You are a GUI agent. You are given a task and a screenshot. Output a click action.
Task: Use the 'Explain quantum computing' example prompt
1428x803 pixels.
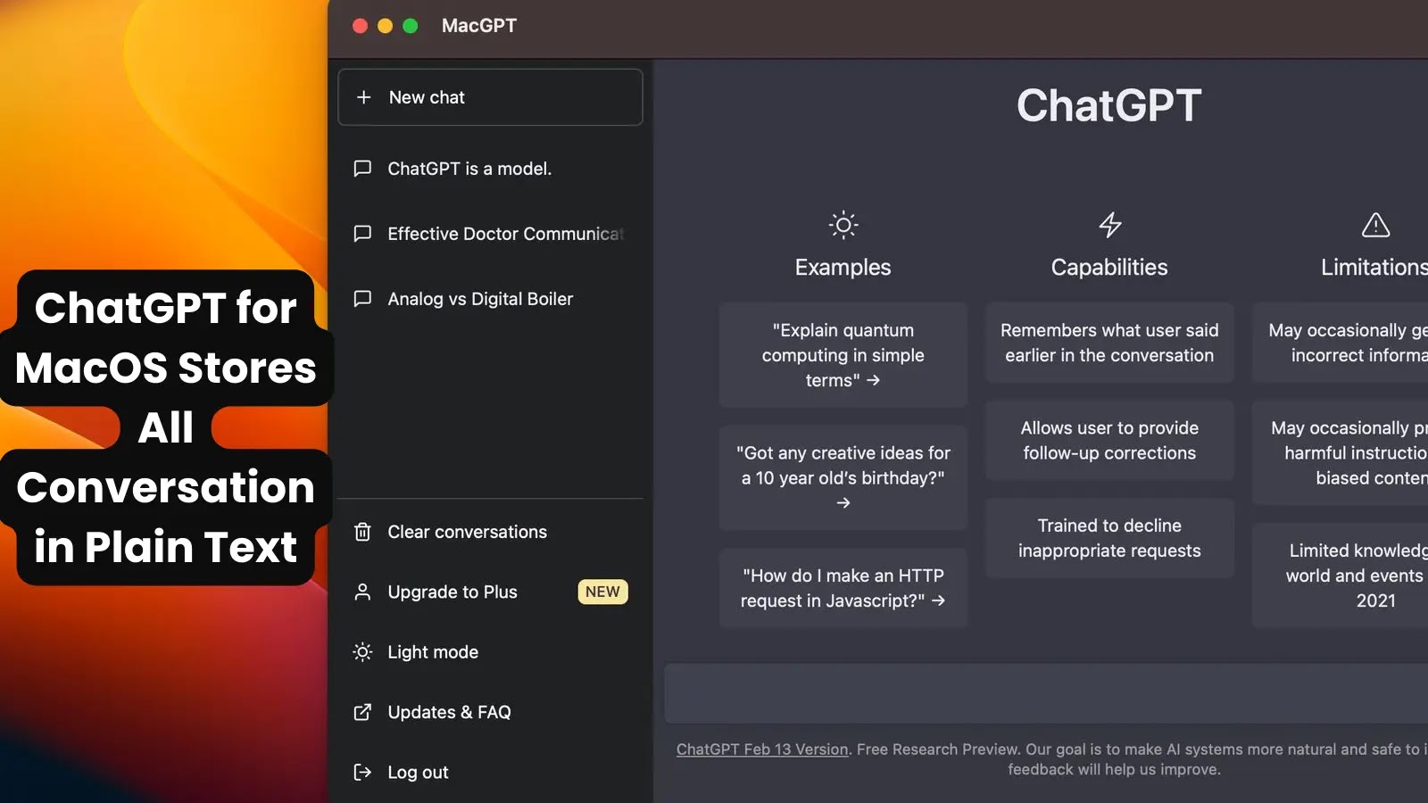point(843,355)
